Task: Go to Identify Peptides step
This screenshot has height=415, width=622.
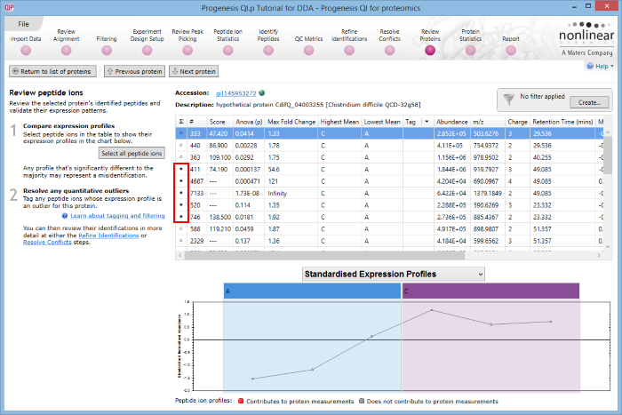Action: 268,51
